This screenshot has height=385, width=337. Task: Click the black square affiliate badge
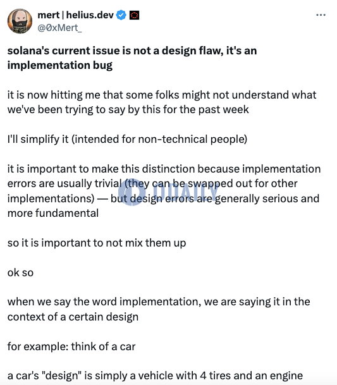[134, 15]
